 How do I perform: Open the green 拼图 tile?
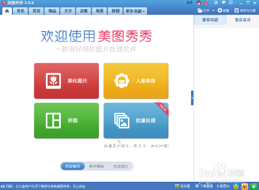click(66, 121)
